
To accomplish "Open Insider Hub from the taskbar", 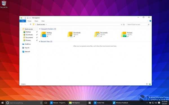I will 99,103.
